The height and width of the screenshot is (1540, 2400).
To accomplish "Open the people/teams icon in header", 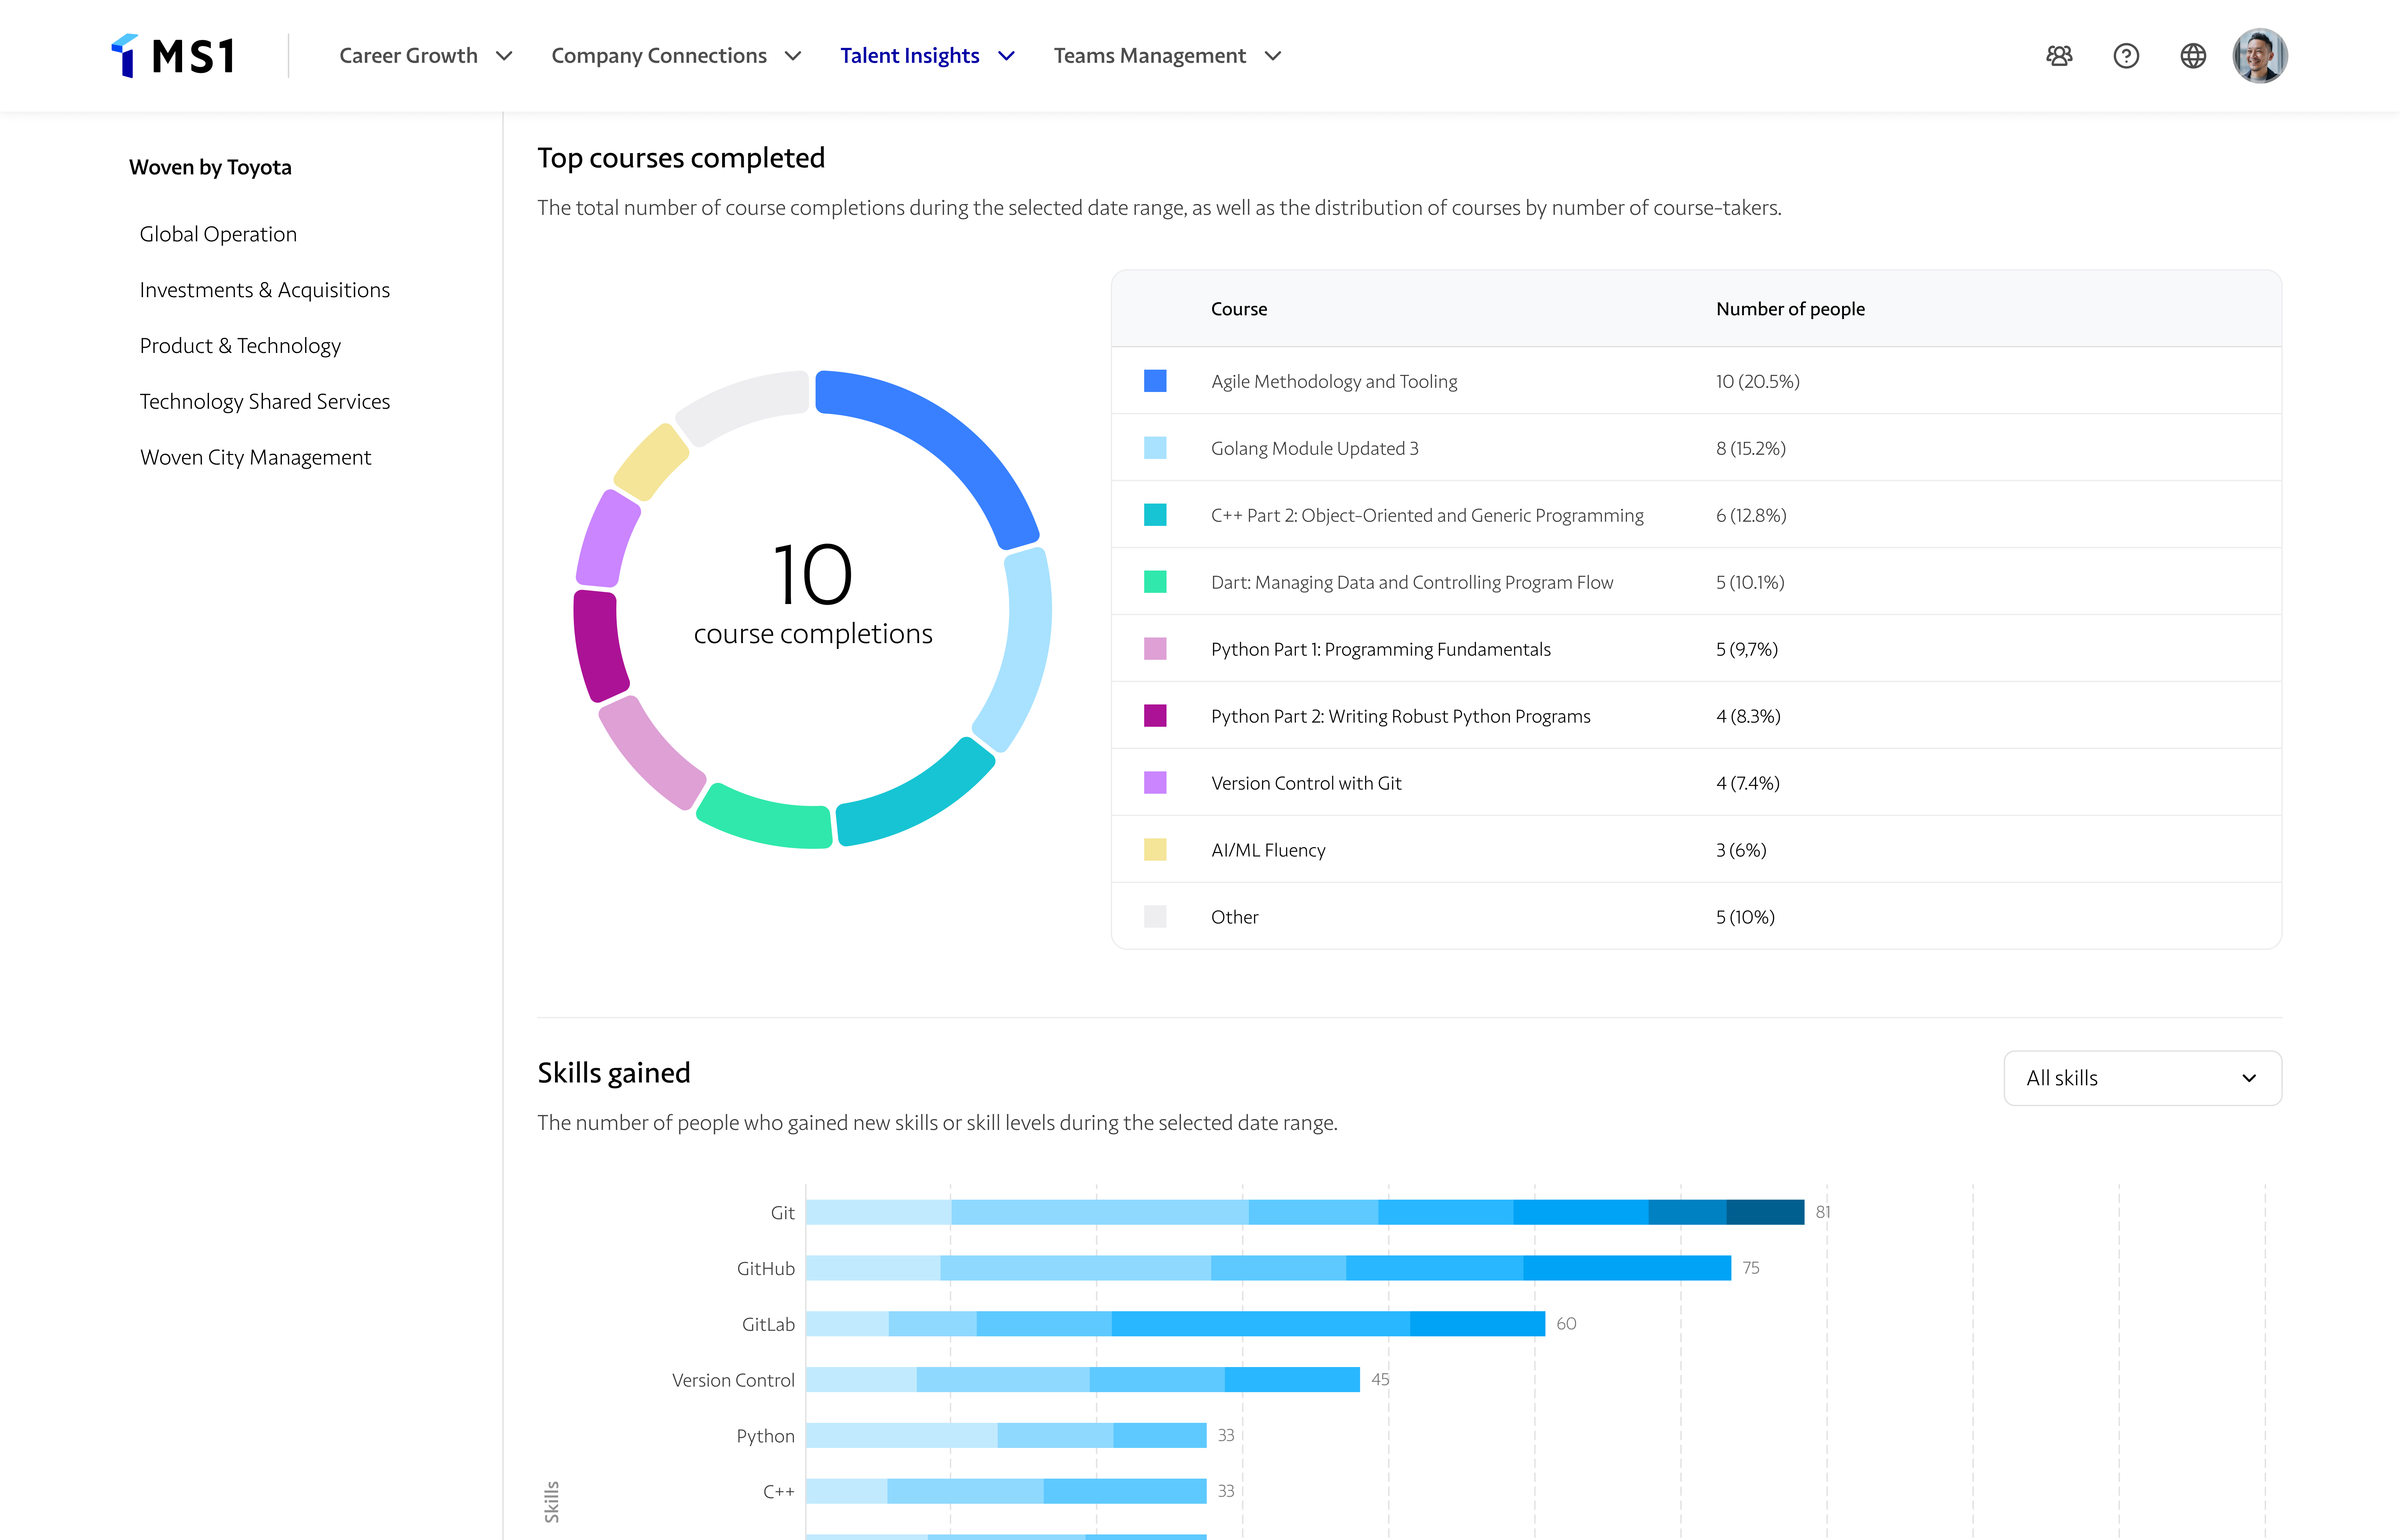I will (2059, 56).
